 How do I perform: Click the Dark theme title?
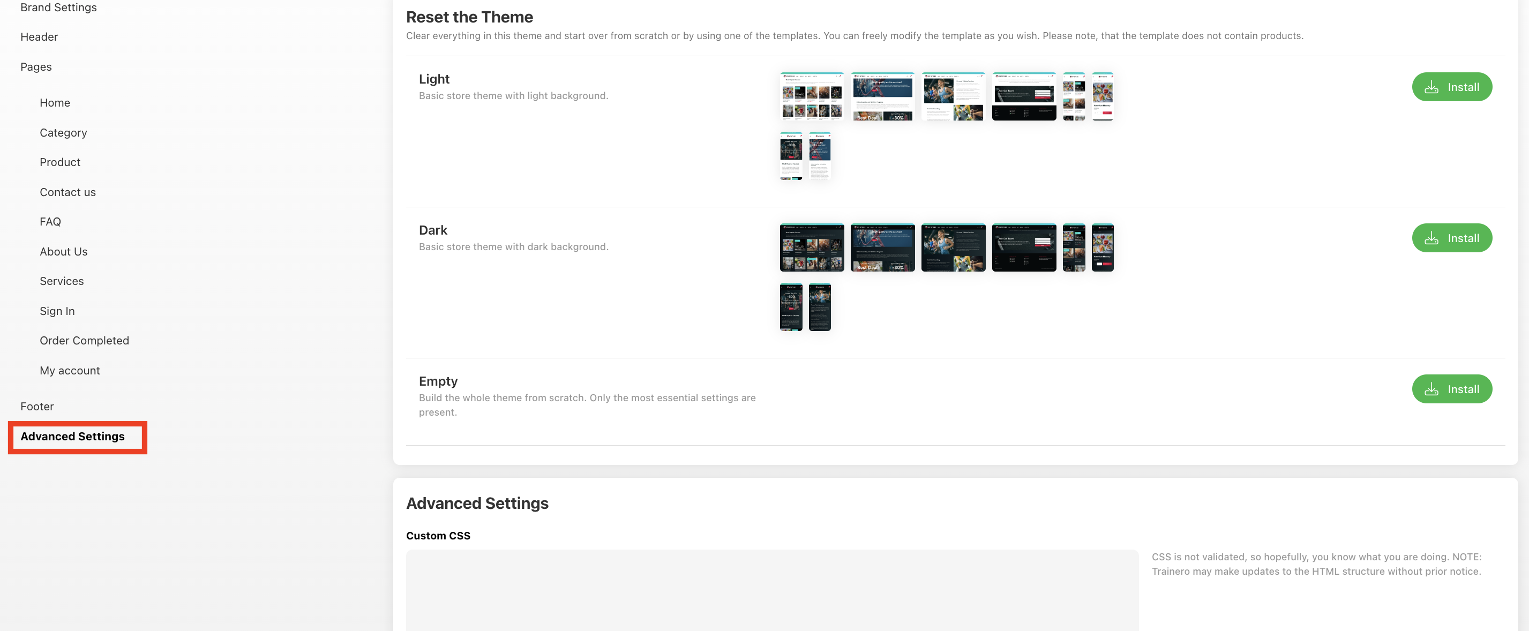coord(433,230)
